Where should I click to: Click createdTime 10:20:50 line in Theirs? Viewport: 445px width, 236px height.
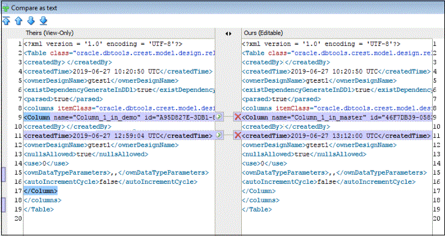pyautogui.click(x=118, y=71)
